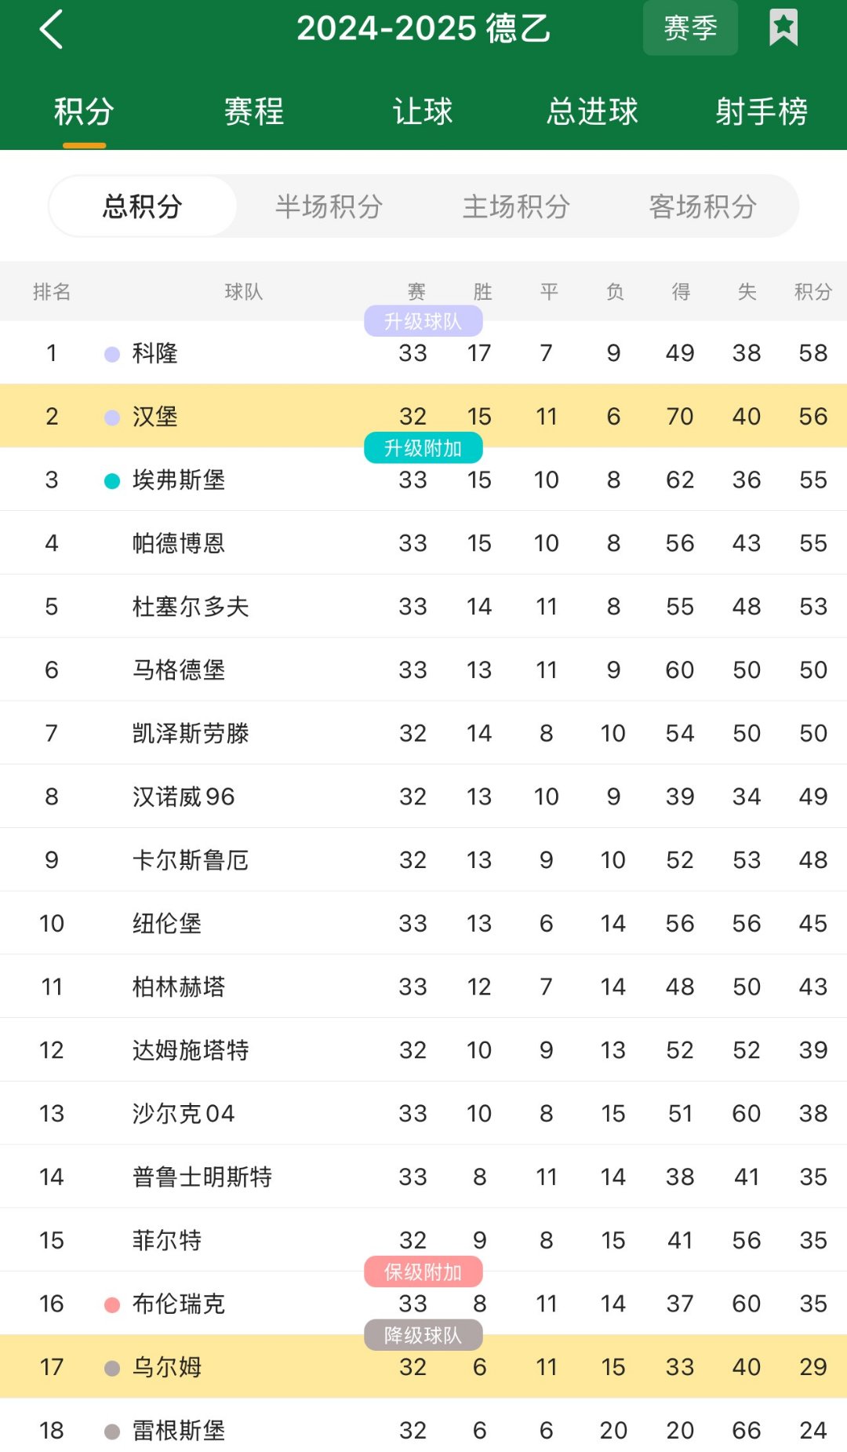Switch to the 赛程 tab

[x=253, y=111]
